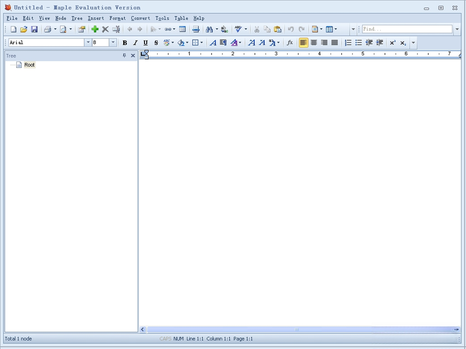Open the Convert menu
466x349 pixels.
click(140, 18)
